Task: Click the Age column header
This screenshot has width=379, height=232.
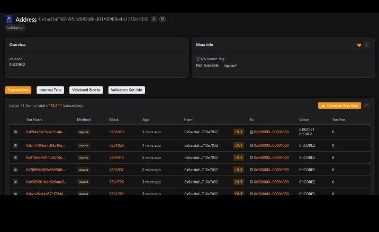Action: [146, 120]
